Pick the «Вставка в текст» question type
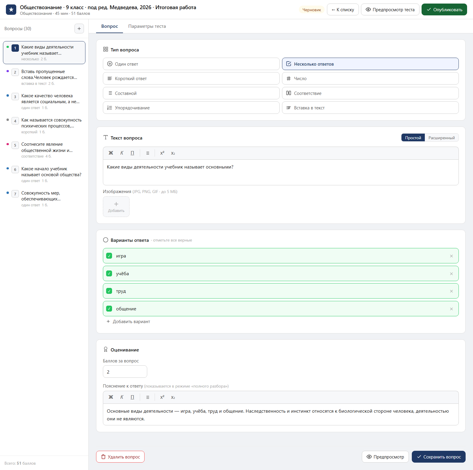 pos(370,108)
